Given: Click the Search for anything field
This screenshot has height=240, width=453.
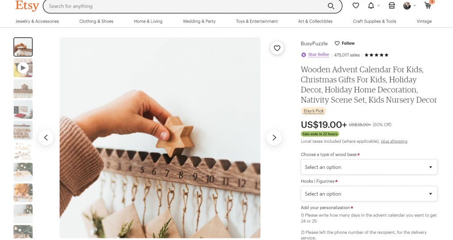Looking at the screenshot, I should click(186, 6).
